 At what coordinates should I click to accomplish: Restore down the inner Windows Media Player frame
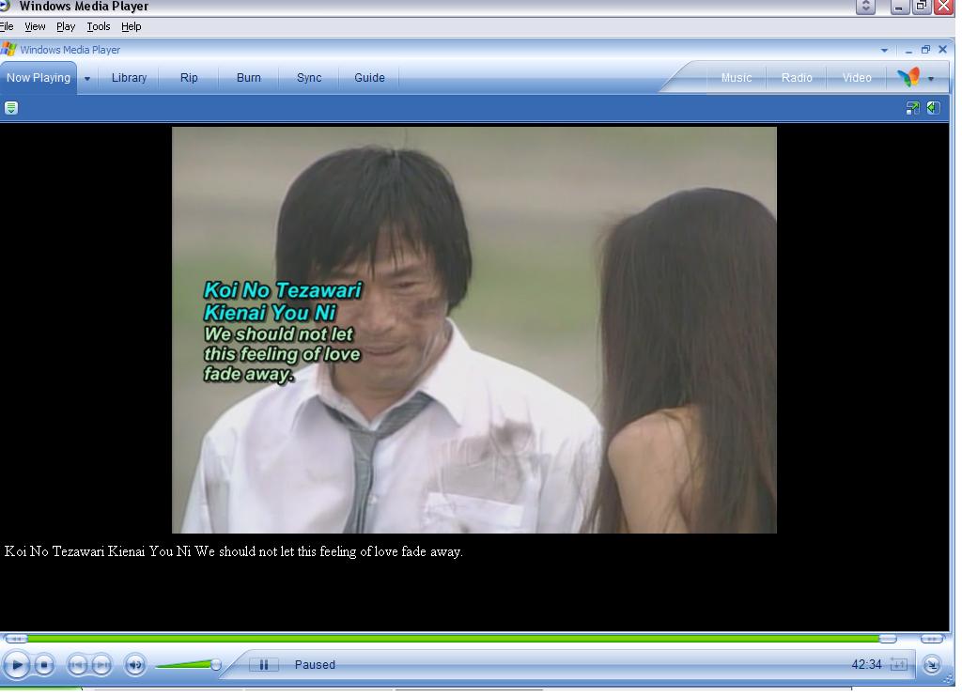[x=925, y=50]
